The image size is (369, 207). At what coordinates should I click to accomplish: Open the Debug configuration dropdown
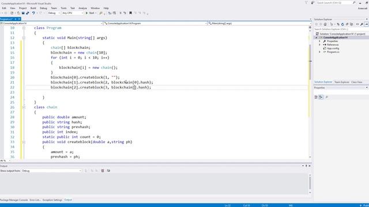point(54,13)
